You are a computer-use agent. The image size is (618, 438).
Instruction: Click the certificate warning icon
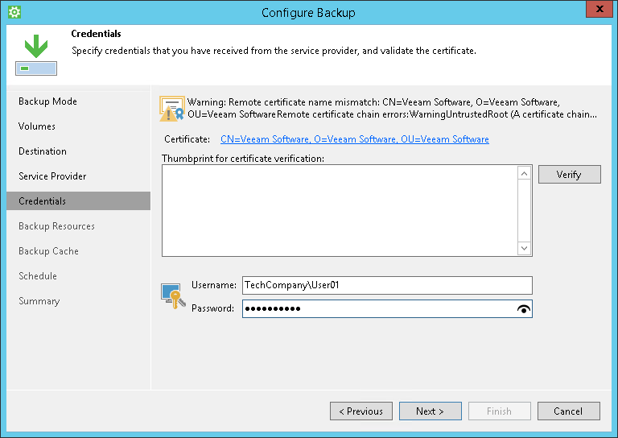click(x=171, y=109)
